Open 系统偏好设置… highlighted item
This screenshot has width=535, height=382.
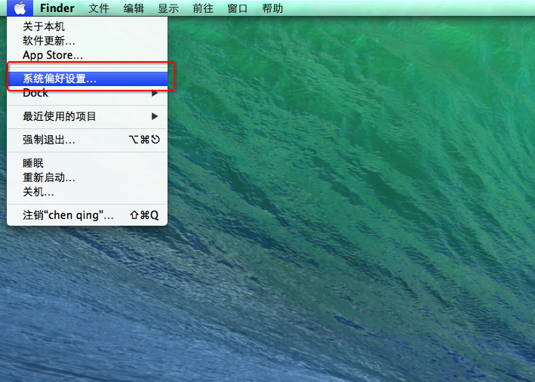coord(60,78)
